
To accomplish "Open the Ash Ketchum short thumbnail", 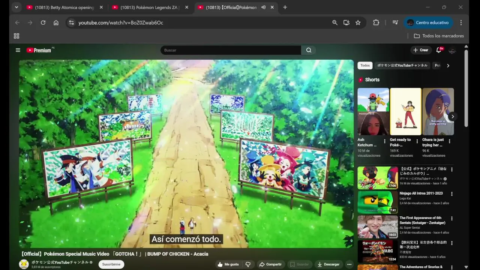I will (x=373, y=111).
